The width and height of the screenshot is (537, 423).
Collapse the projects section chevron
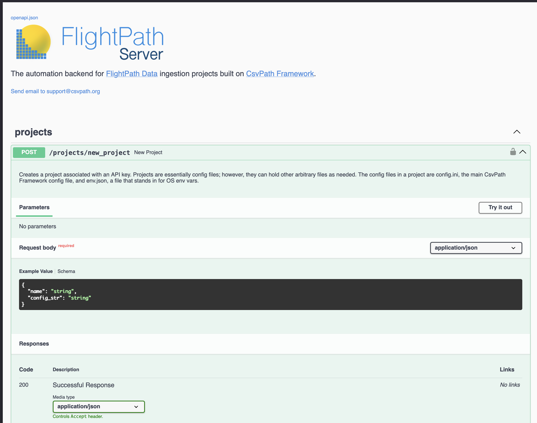[x=517, y=132]
